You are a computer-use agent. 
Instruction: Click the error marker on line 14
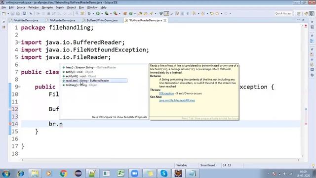tap(10, 124)
